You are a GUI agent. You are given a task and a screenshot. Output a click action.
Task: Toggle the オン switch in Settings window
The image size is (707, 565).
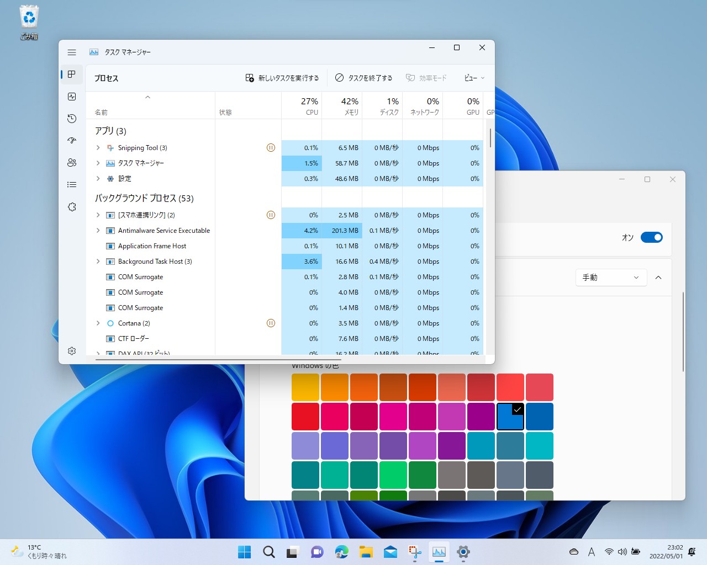coord(652,237)
